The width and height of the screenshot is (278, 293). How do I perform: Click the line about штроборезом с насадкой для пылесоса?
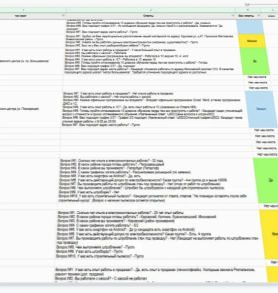142,188
